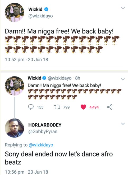Click the 10:56 pm reply timestamp
Image resolution: width=128 pixels, height=175 pixels.
point(26,172)
